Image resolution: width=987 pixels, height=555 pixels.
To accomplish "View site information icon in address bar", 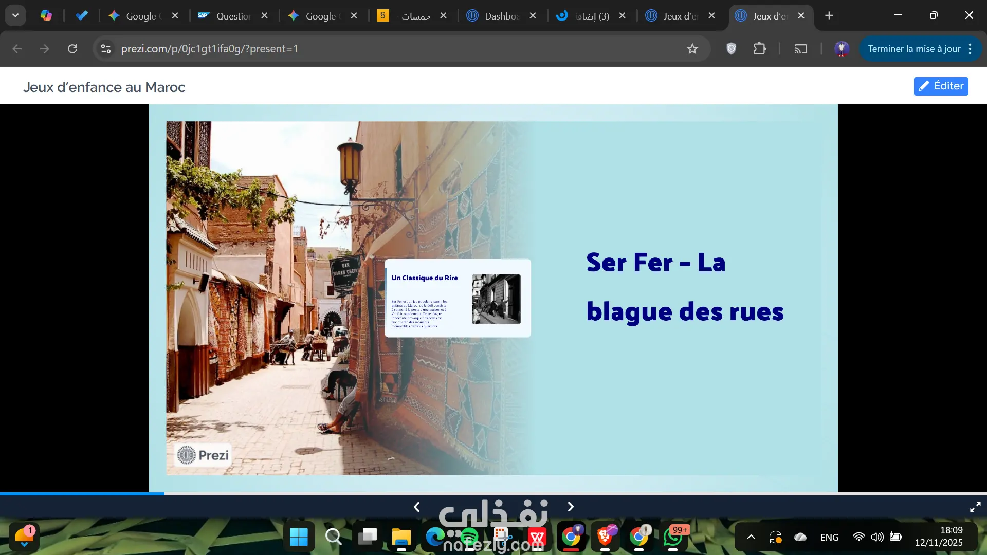I will (106, 49).
